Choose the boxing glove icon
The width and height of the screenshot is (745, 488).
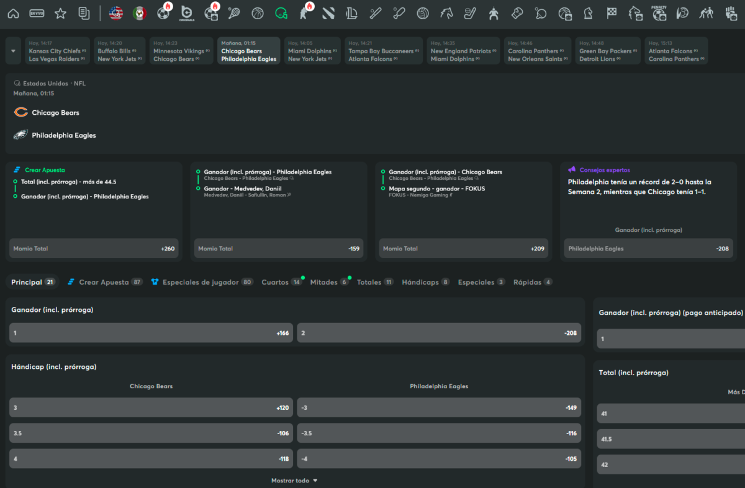517,13
